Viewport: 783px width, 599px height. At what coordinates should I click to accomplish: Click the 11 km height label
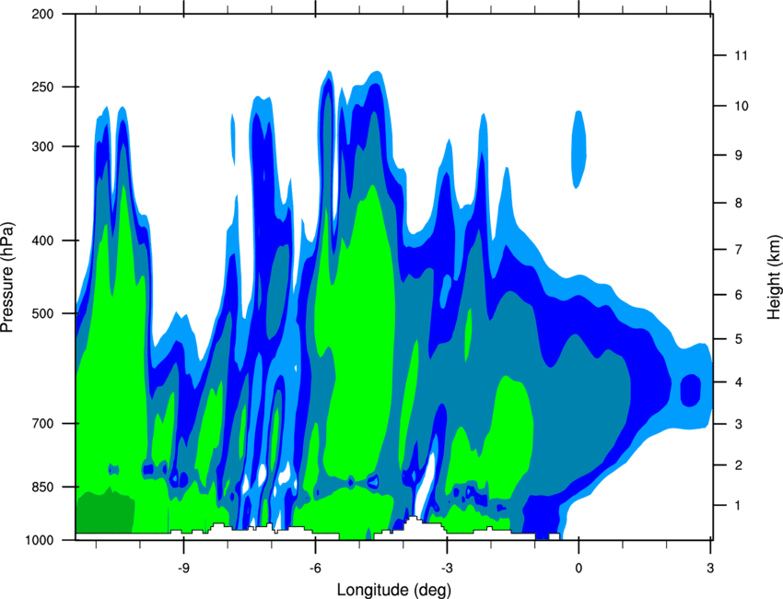[741, 55]
